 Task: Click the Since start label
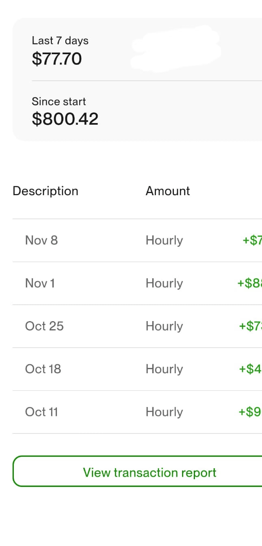tap(58, 101)
